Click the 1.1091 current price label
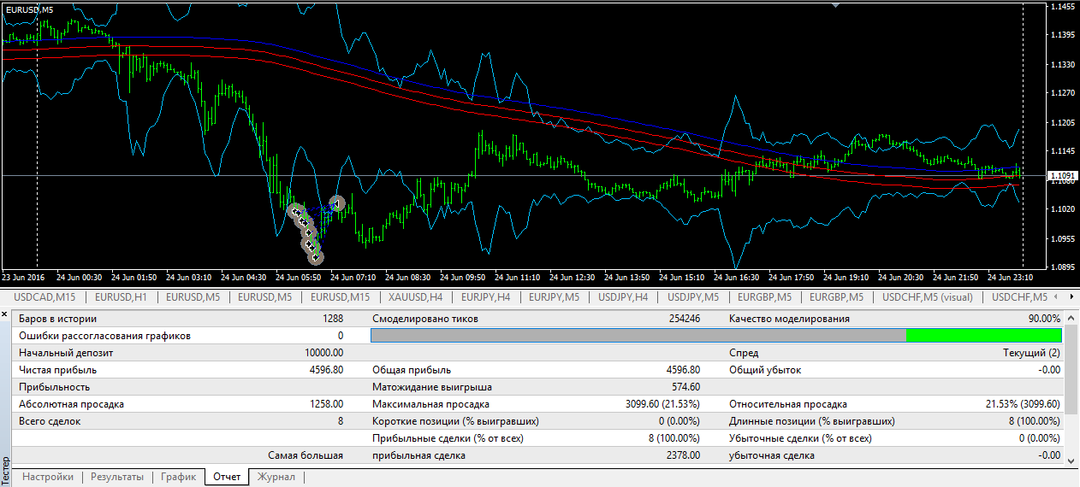 click(1061, 175)
